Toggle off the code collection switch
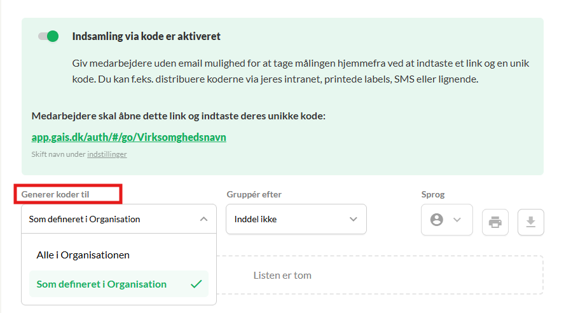 pyautogui.click(x=48, y=36)
